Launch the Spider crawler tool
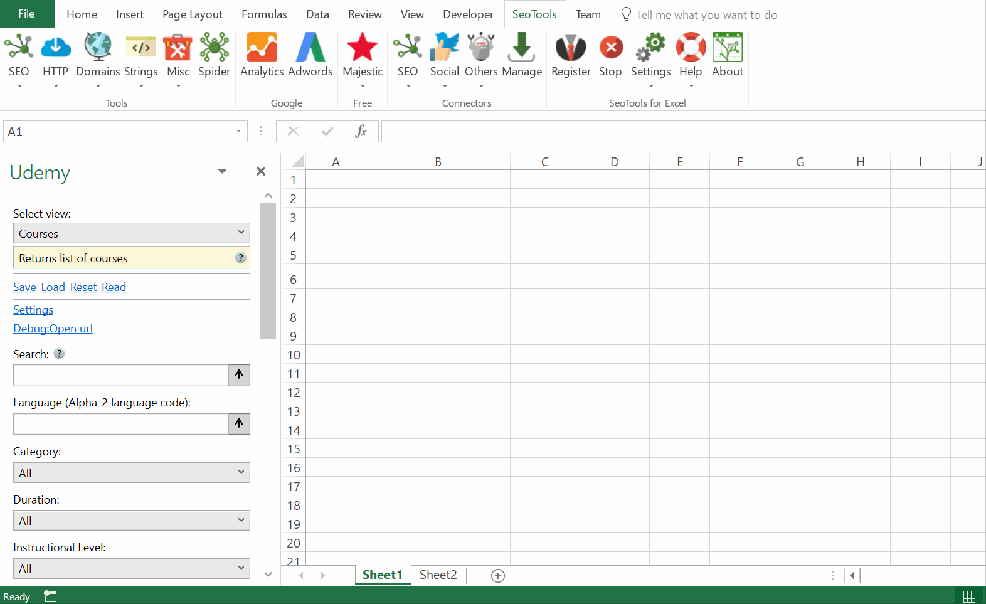986x604 pixels. [215, 47]
